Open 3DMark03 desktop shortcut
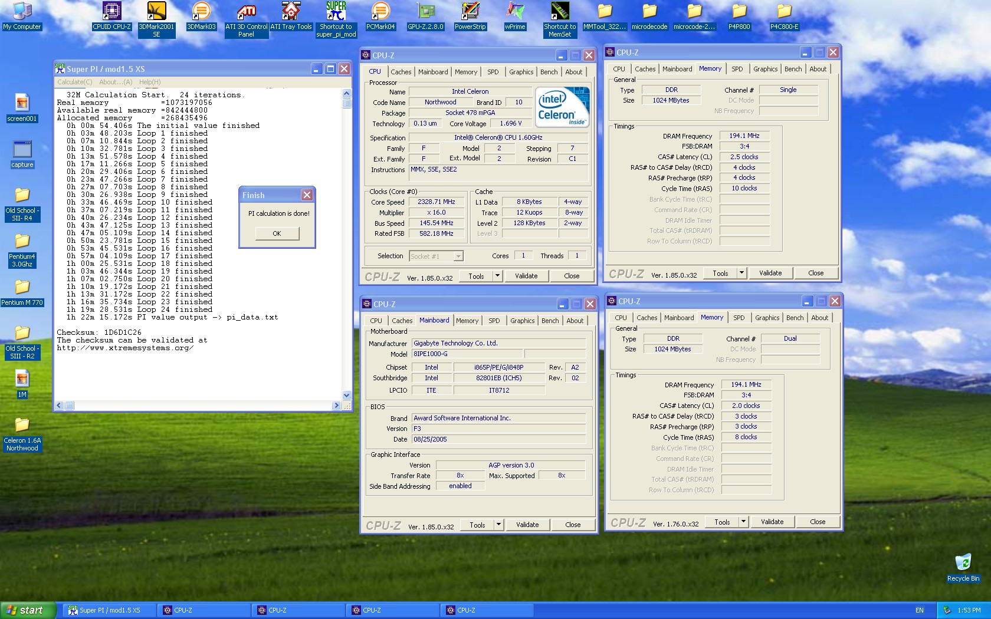The width and height of the screenshot is (991, 619). tap(201, 16)
